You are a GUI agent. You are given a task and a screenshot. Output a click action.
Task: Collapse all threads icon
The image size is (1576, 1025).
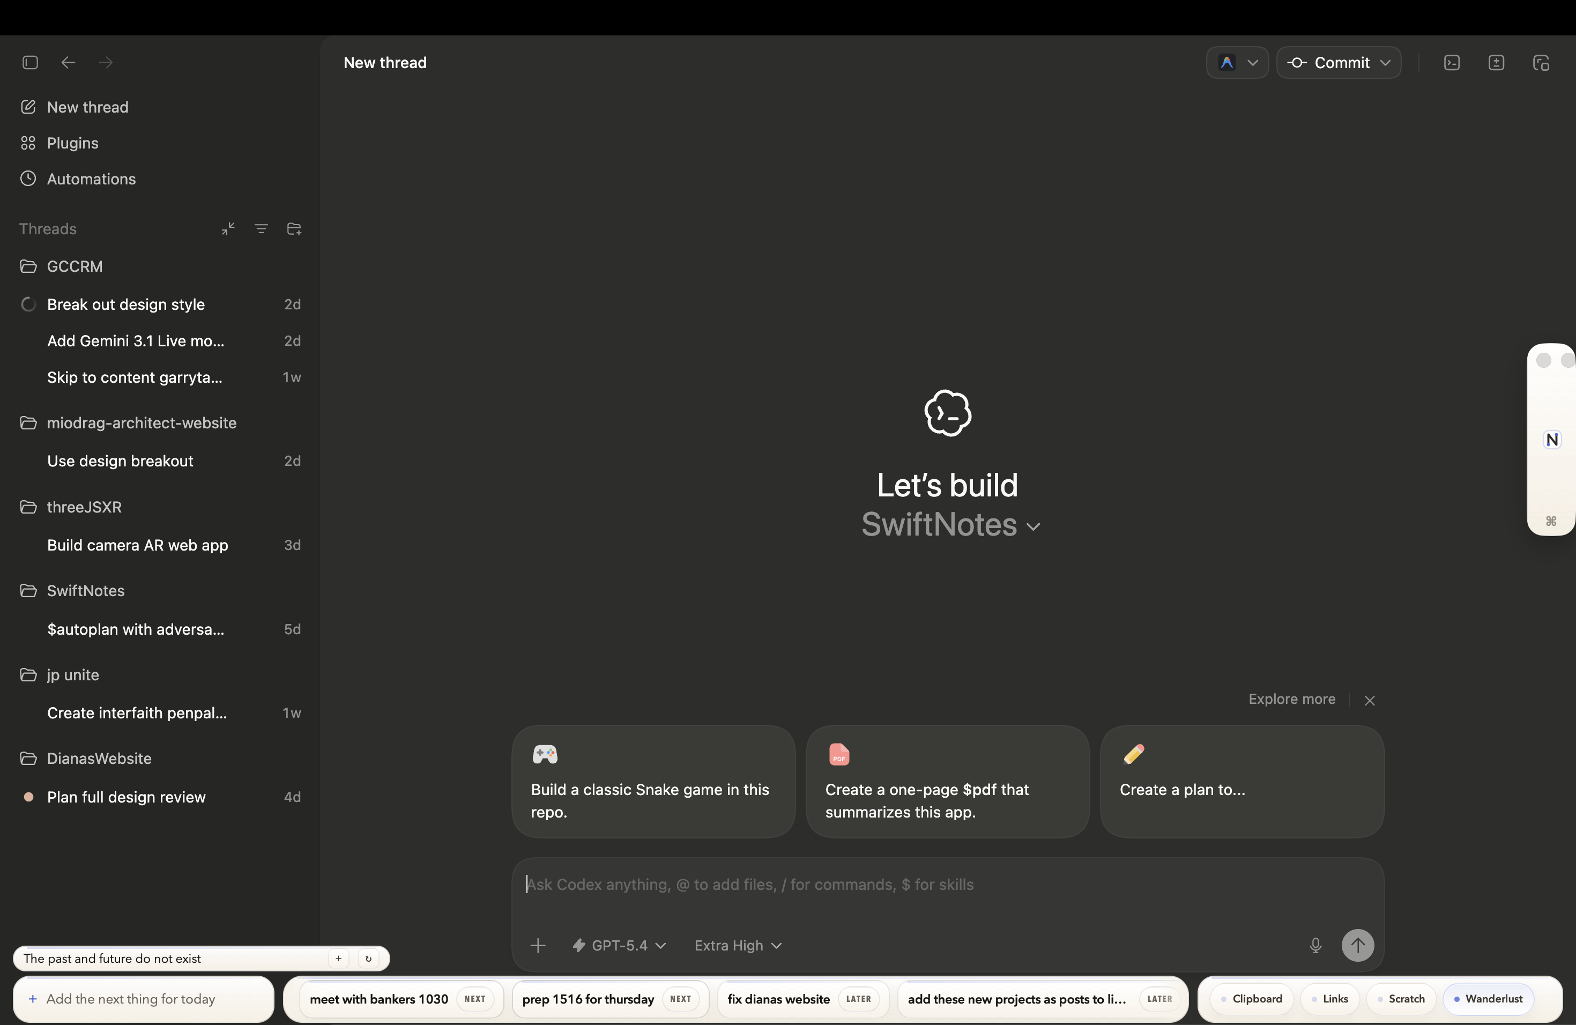[228, 228]
